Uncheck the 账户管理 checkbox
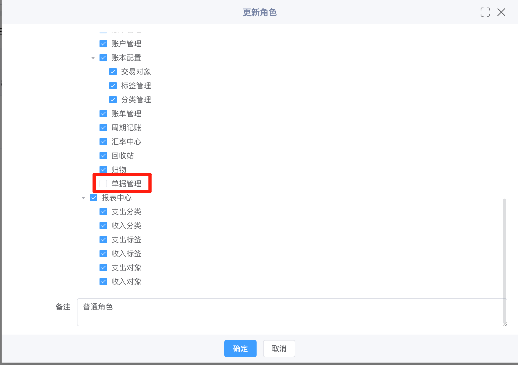 pos(103,44)
